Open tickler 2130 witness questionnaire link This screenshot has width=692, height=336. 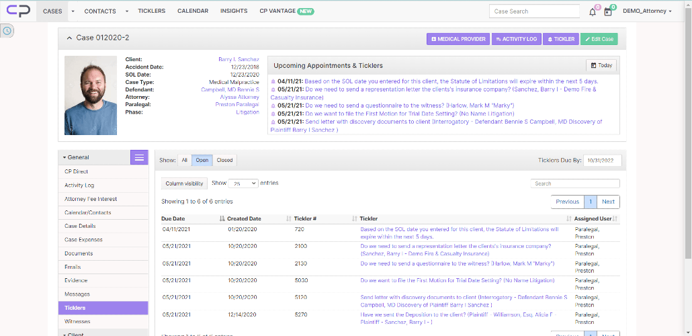[x=458, y=263]
